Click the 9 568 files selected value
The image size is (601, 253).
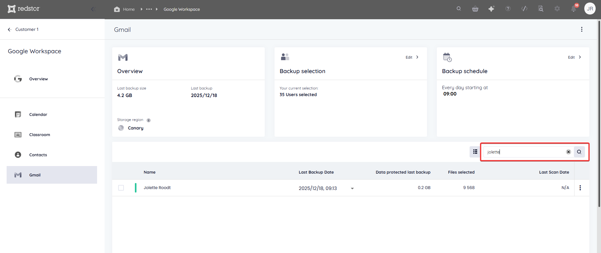(469, 187)
